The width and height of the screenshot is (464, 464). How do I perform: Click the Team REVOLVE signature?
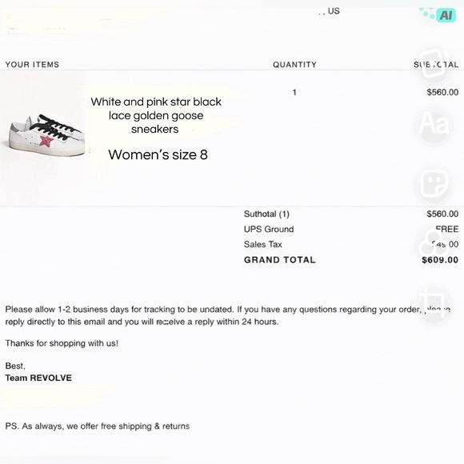pyautogui.click(x=38, y=378)
